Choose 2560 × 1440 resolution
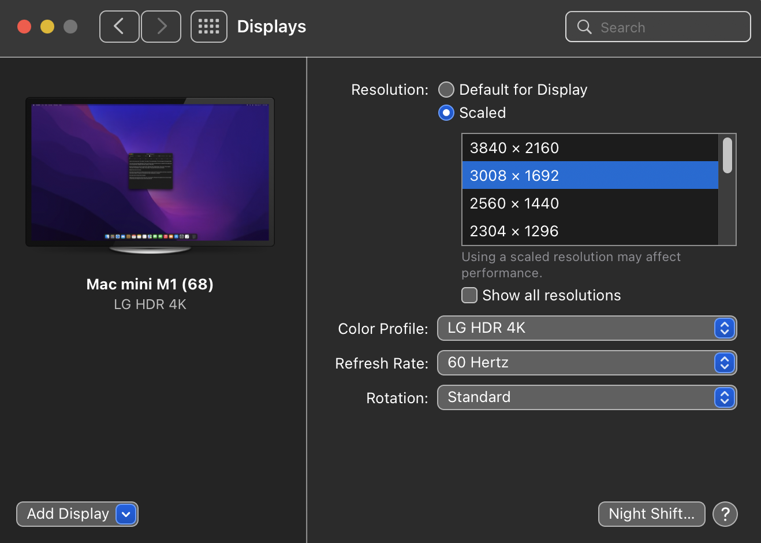This screenshot has width=761, height=543. click(590, 203)
